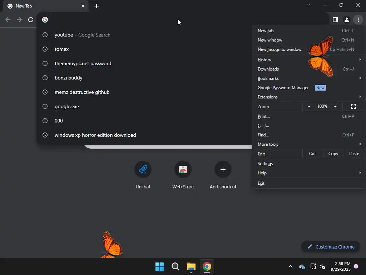The image size is (366, 275).
Task: Open the profile avatar icon
Action: click(347, 20)
